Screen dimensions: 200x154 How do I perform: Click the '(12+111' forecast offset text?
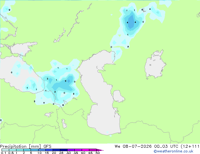190,146
